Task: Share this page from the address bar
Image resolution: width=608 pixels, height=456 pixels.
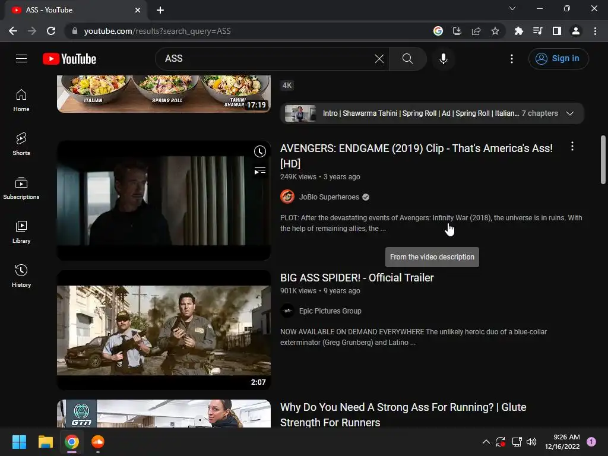Action: pyautogui.click(x=476, y=31)
